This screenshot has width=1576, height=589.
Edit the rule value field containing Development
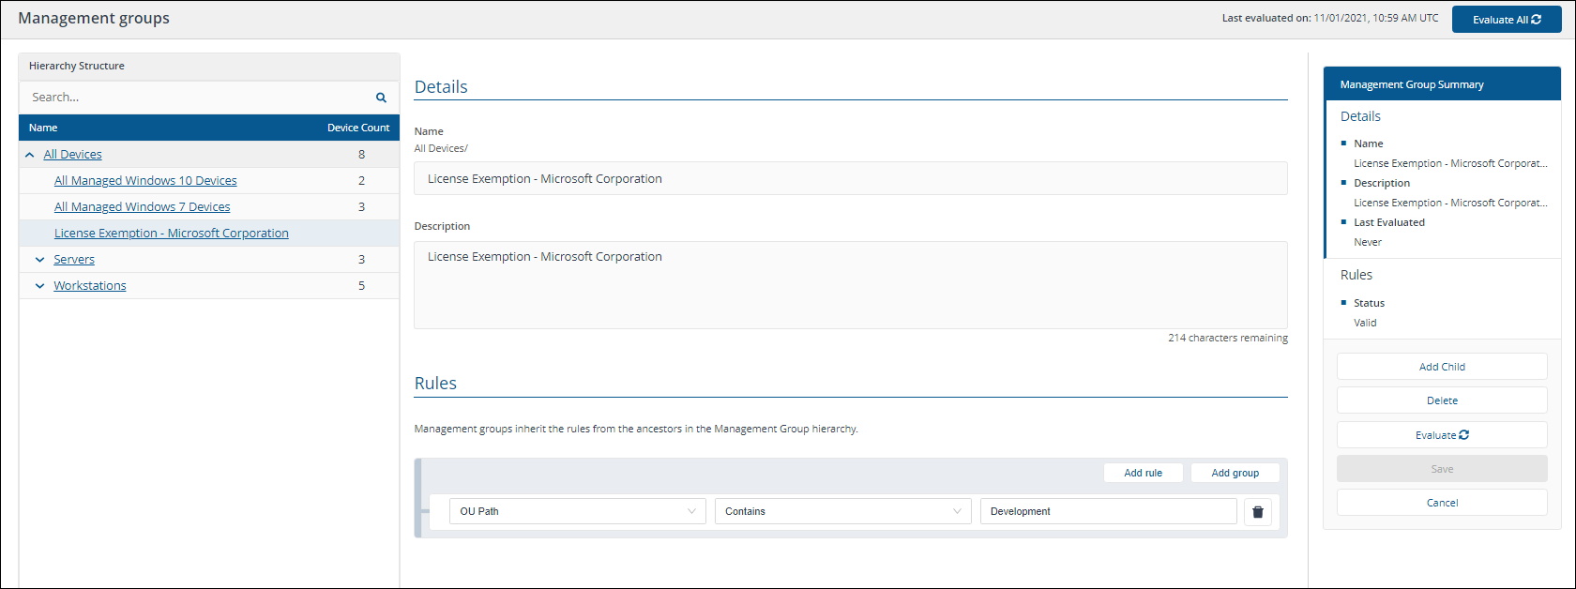1108,512
